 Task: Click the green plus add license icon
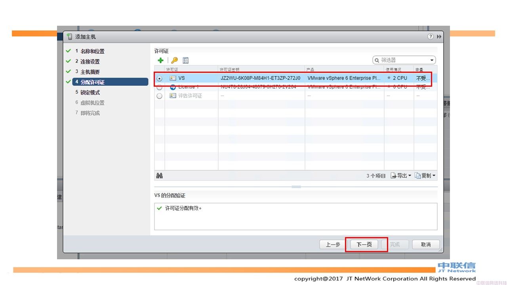click(160, 60)
